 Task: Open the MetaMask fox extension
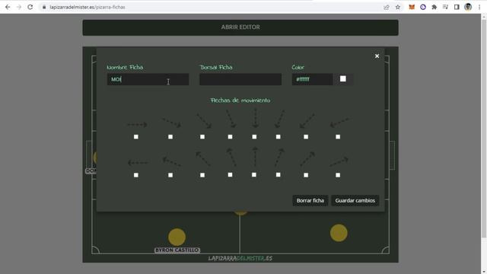412,7
